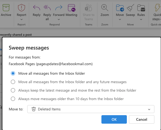Click the Report shield icon
The height and width of the screenshot is (130, 161).
(x=21, y=8)
